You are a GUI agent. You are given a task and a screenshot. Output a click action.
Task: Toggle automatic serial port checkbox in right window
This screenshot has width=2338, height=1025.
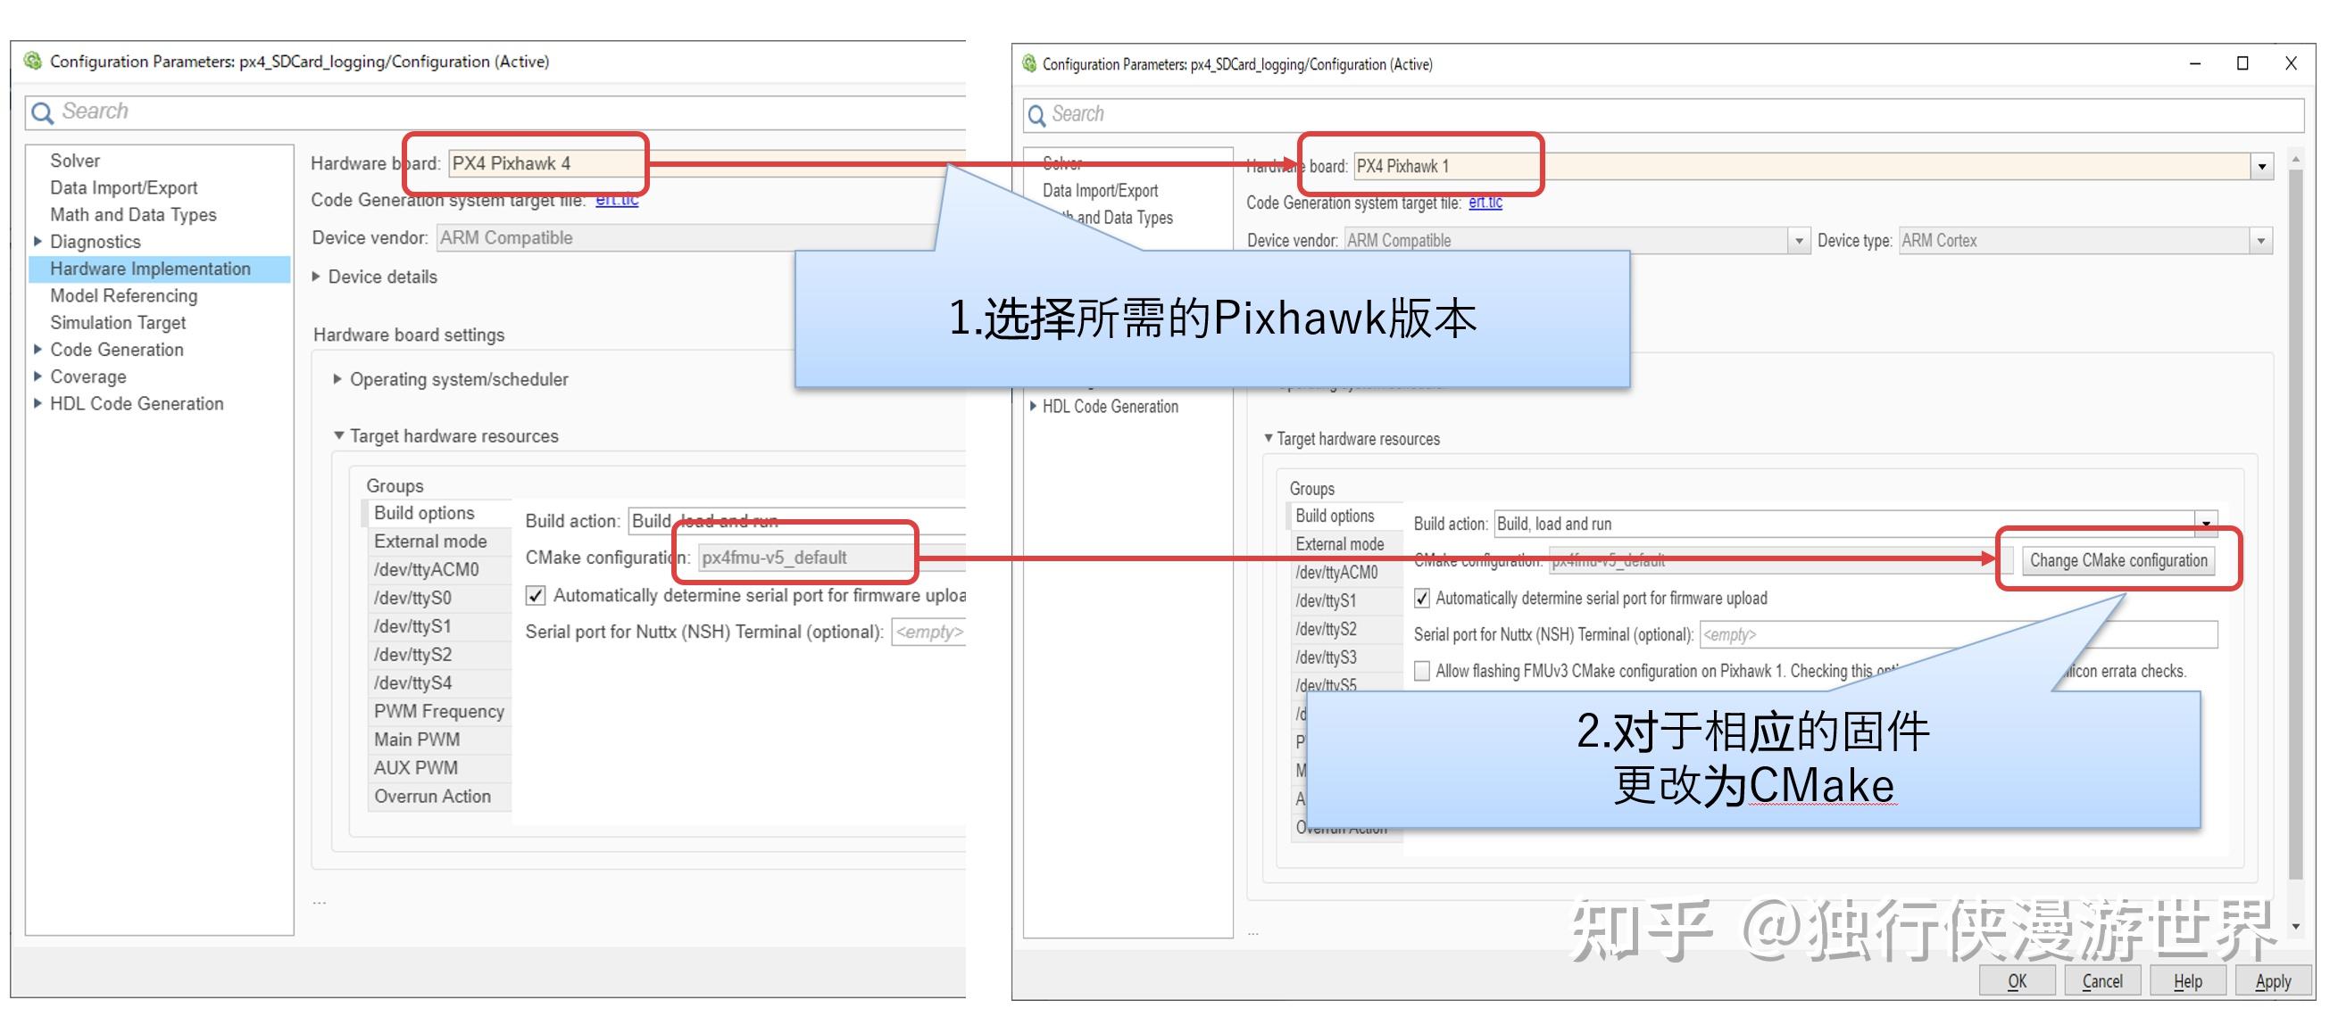(x=1422, y=599)
